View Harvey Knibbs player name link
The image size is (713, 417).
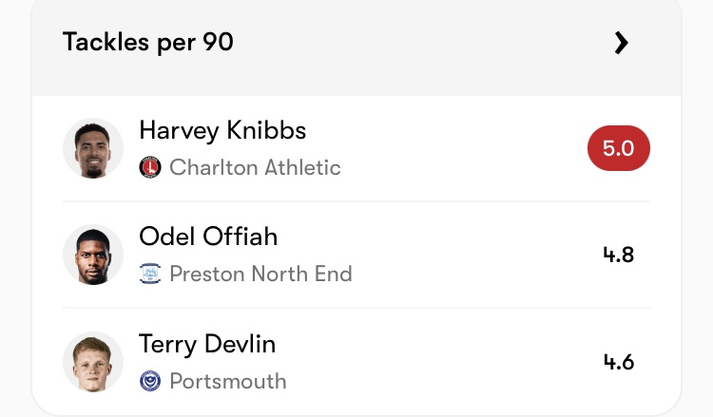[222, 130]
